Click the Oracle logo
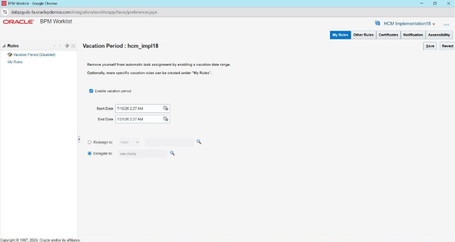 click(x=18, y=22)
